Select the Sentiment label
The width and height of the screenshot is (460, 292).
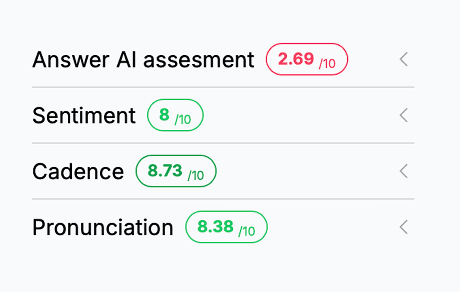pyautogui.click(x=84, y=115)
